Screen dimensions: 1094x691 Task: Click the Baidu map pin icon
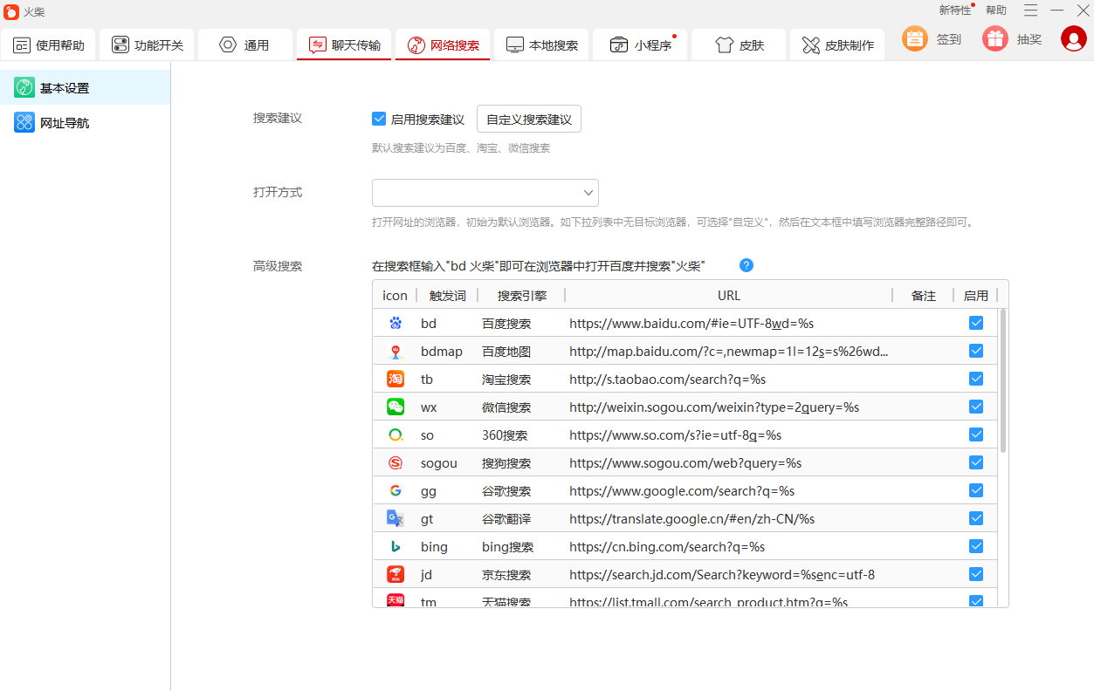point(396,351)
